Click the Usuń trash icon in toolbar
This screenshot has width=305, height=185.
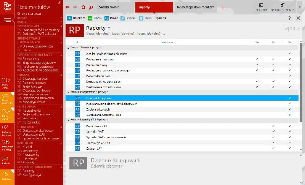[x=141, y=18]
